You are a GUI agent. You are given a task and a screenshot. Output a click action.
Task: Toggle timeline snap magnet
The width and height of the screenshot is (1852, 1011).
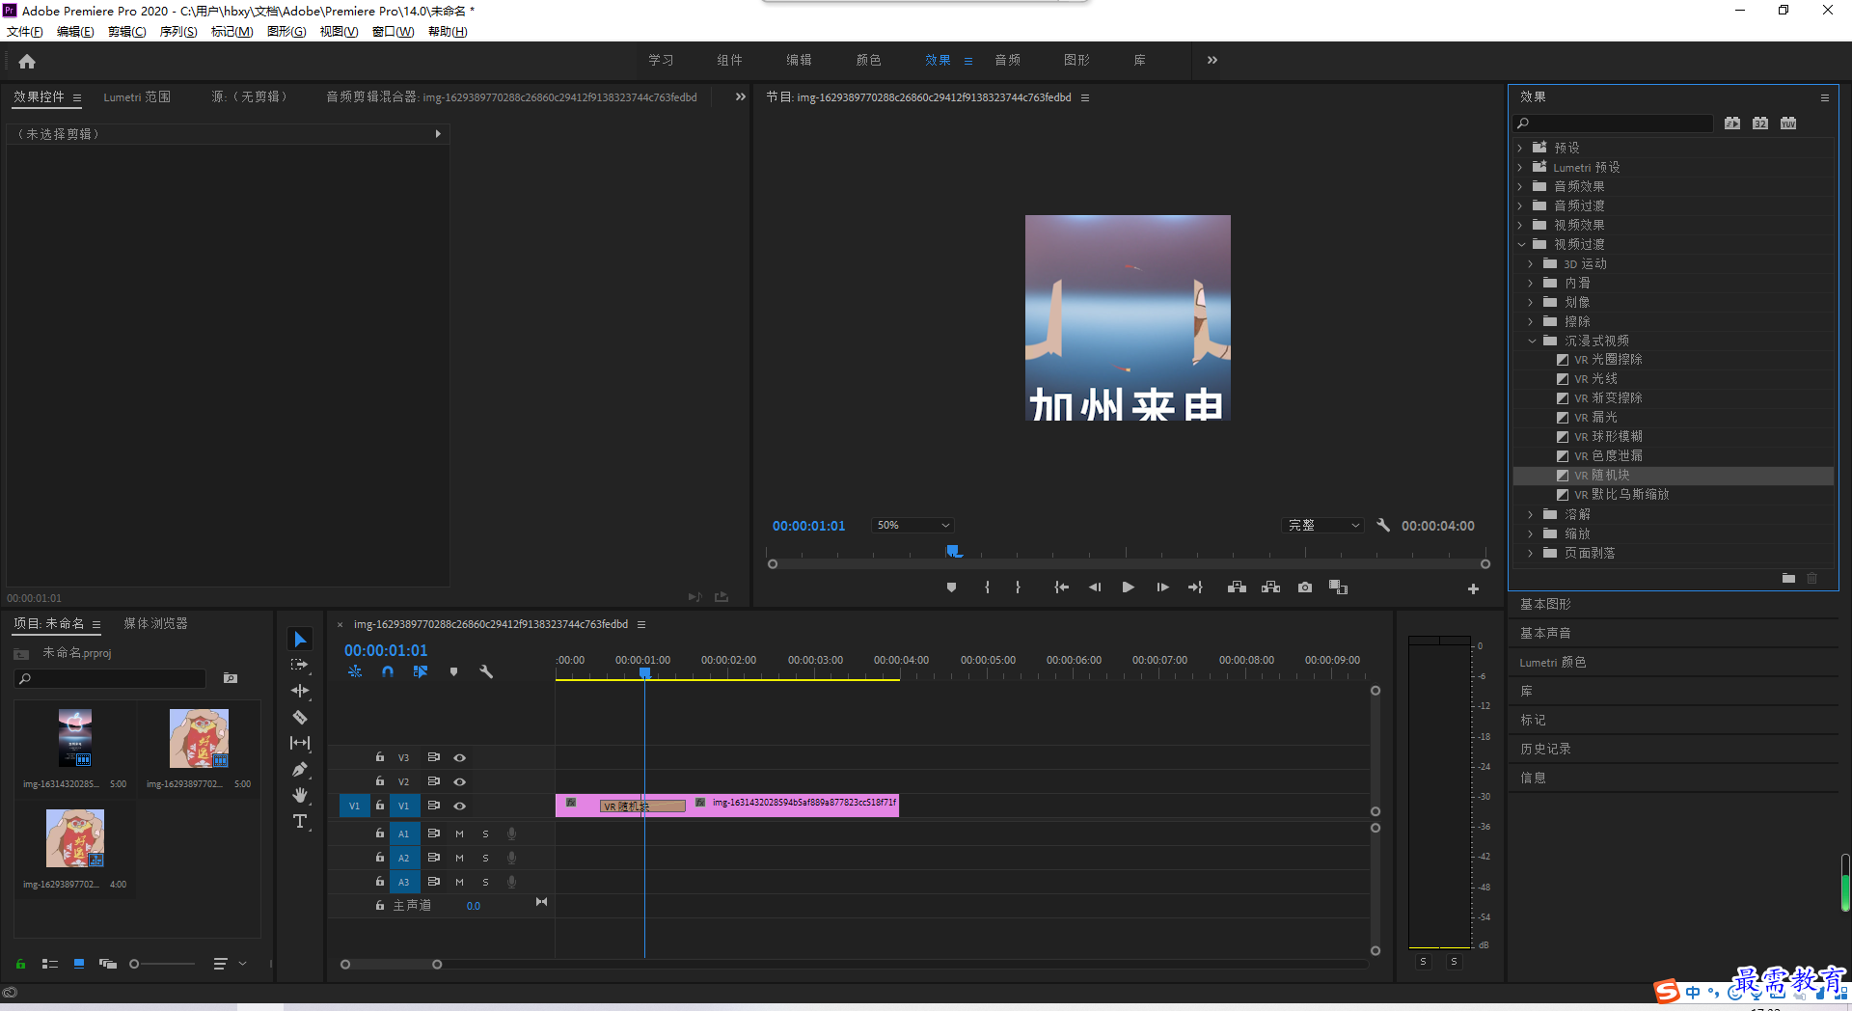pyautogui.click(x=388, y=671)
